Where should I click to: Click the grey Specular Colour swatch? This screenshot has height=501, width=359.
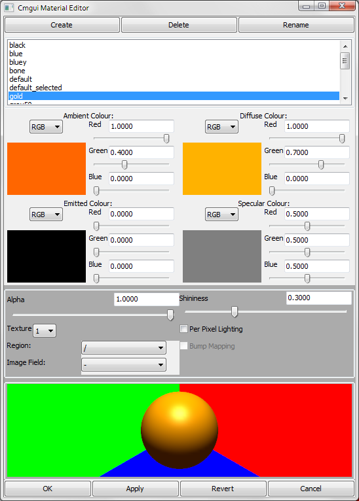tap(222, 256)
